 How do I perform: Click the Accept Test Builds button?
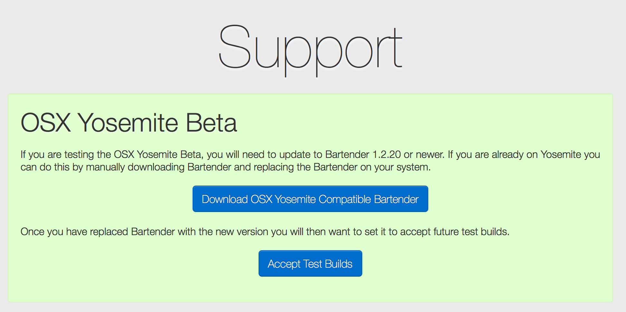point(310,263)
